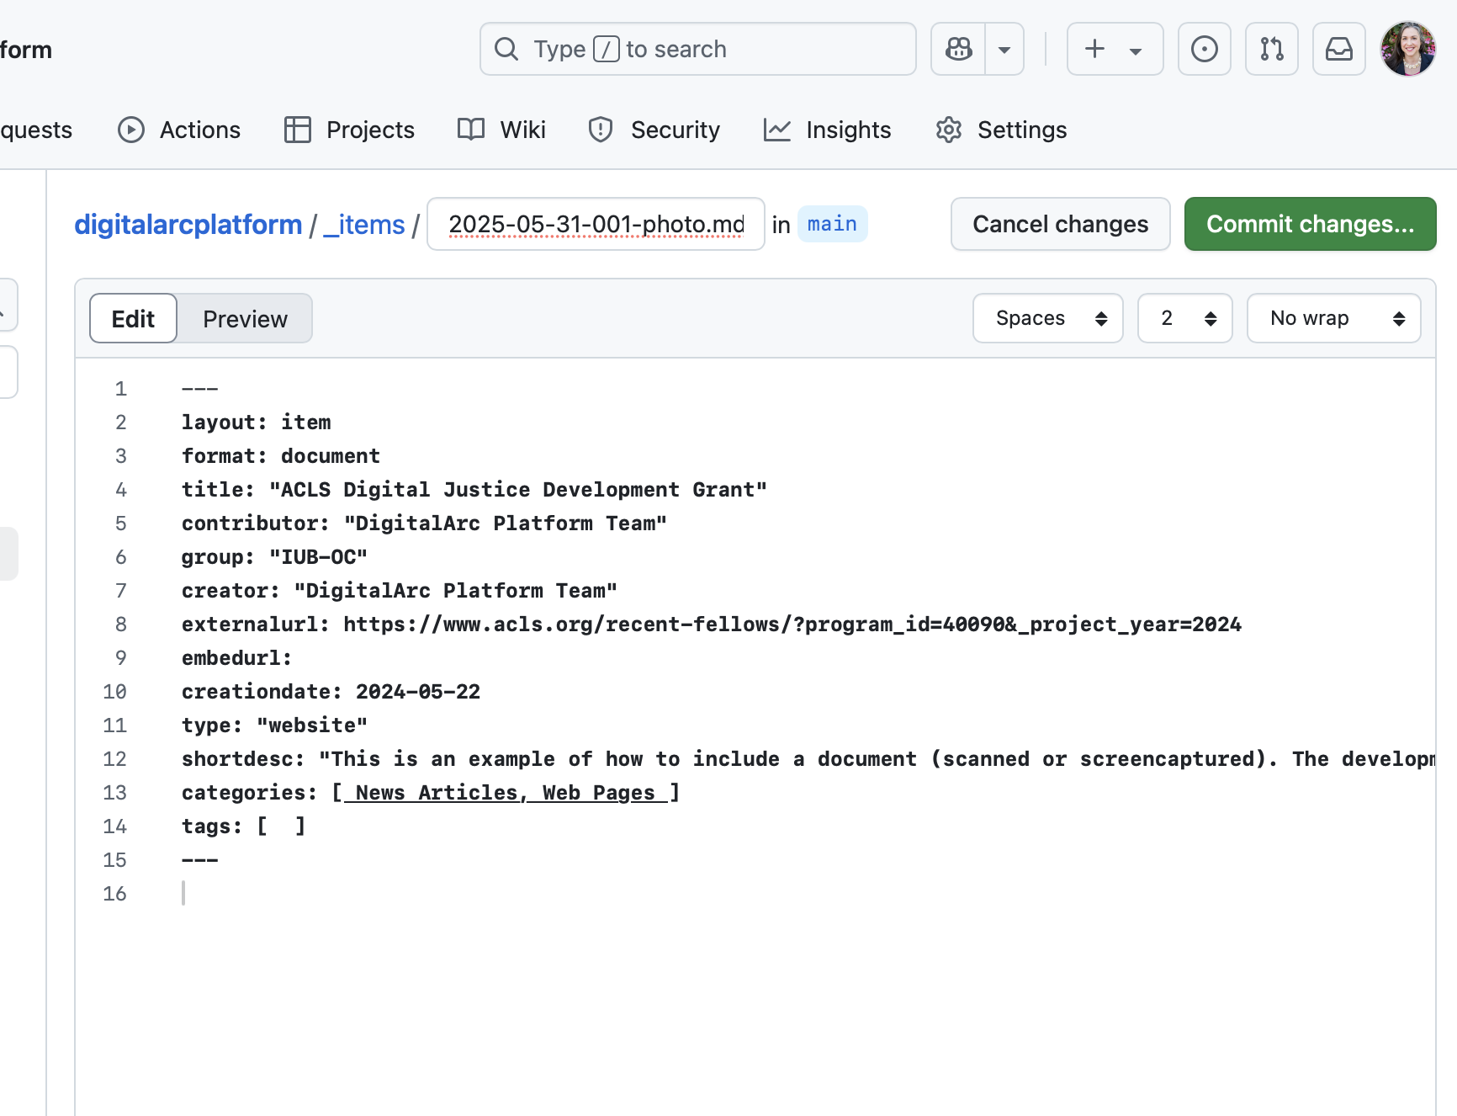The width and height of the screenshot is (1457, 1116).
Task: Click the creator: "DigitalArc Platform Team" line
Action: (400, 591)
